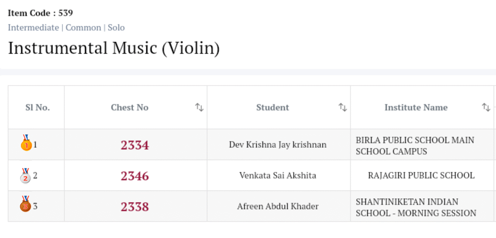
Task: Select chest number 2338
Action: tap(135, 207)
